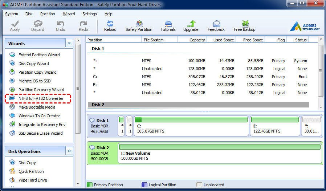
Task: Click the Disk 2 header row
Action: coord(199,105)
